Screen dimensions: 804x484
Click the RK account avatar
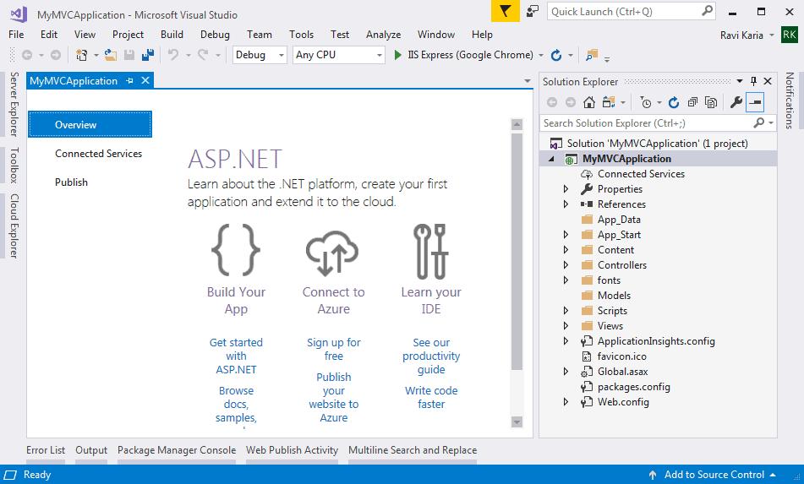(789, 35)
